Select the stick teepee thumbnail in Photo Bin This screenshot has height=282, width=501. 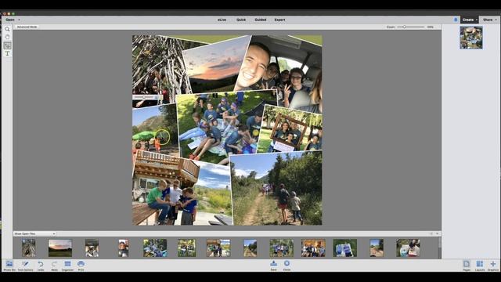[x=29, y=248]
